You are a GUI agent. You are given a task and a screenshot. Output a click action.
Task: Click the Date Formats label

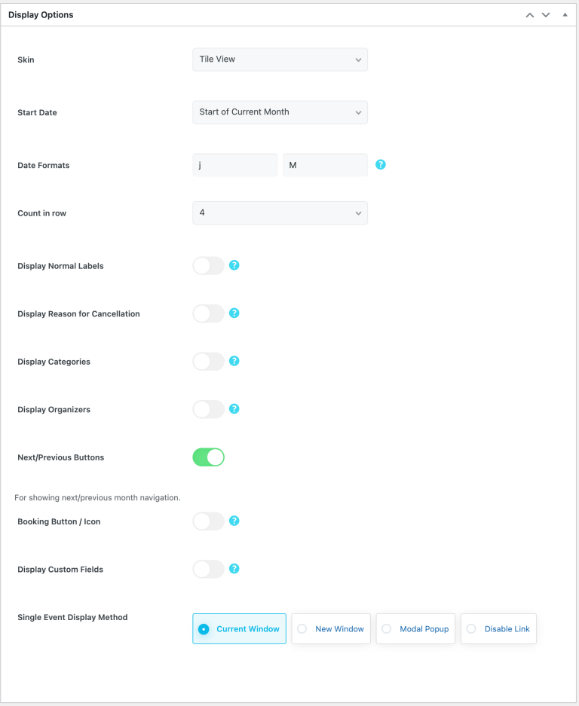(43, 165)
